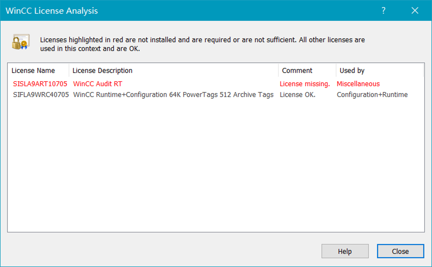Click the license certificate padlock icon

point(21,42)
